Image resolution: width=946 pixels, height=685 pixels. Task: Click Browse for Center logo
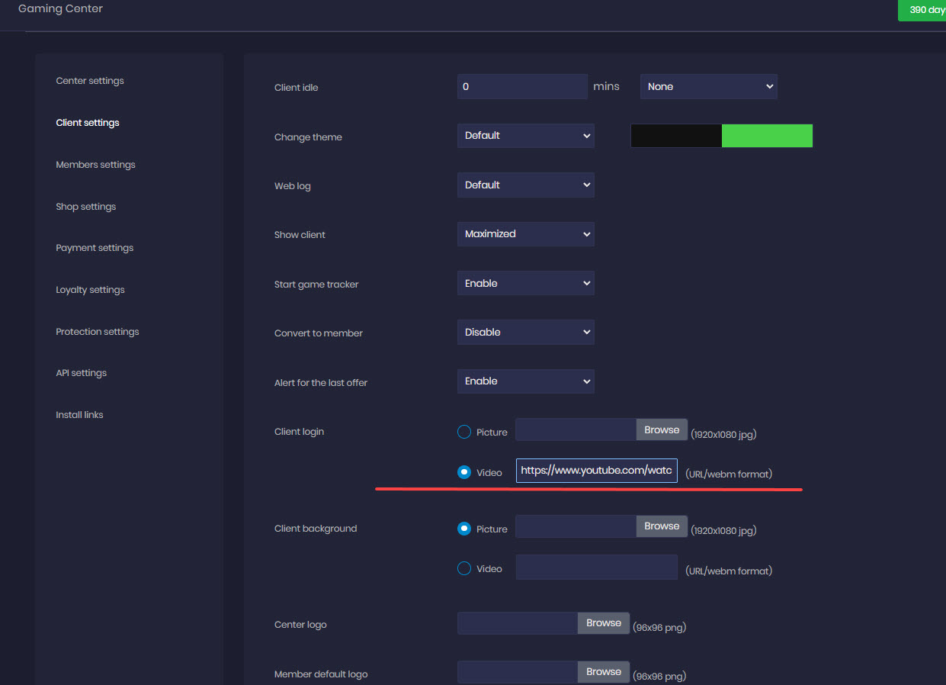click(604, 623)
